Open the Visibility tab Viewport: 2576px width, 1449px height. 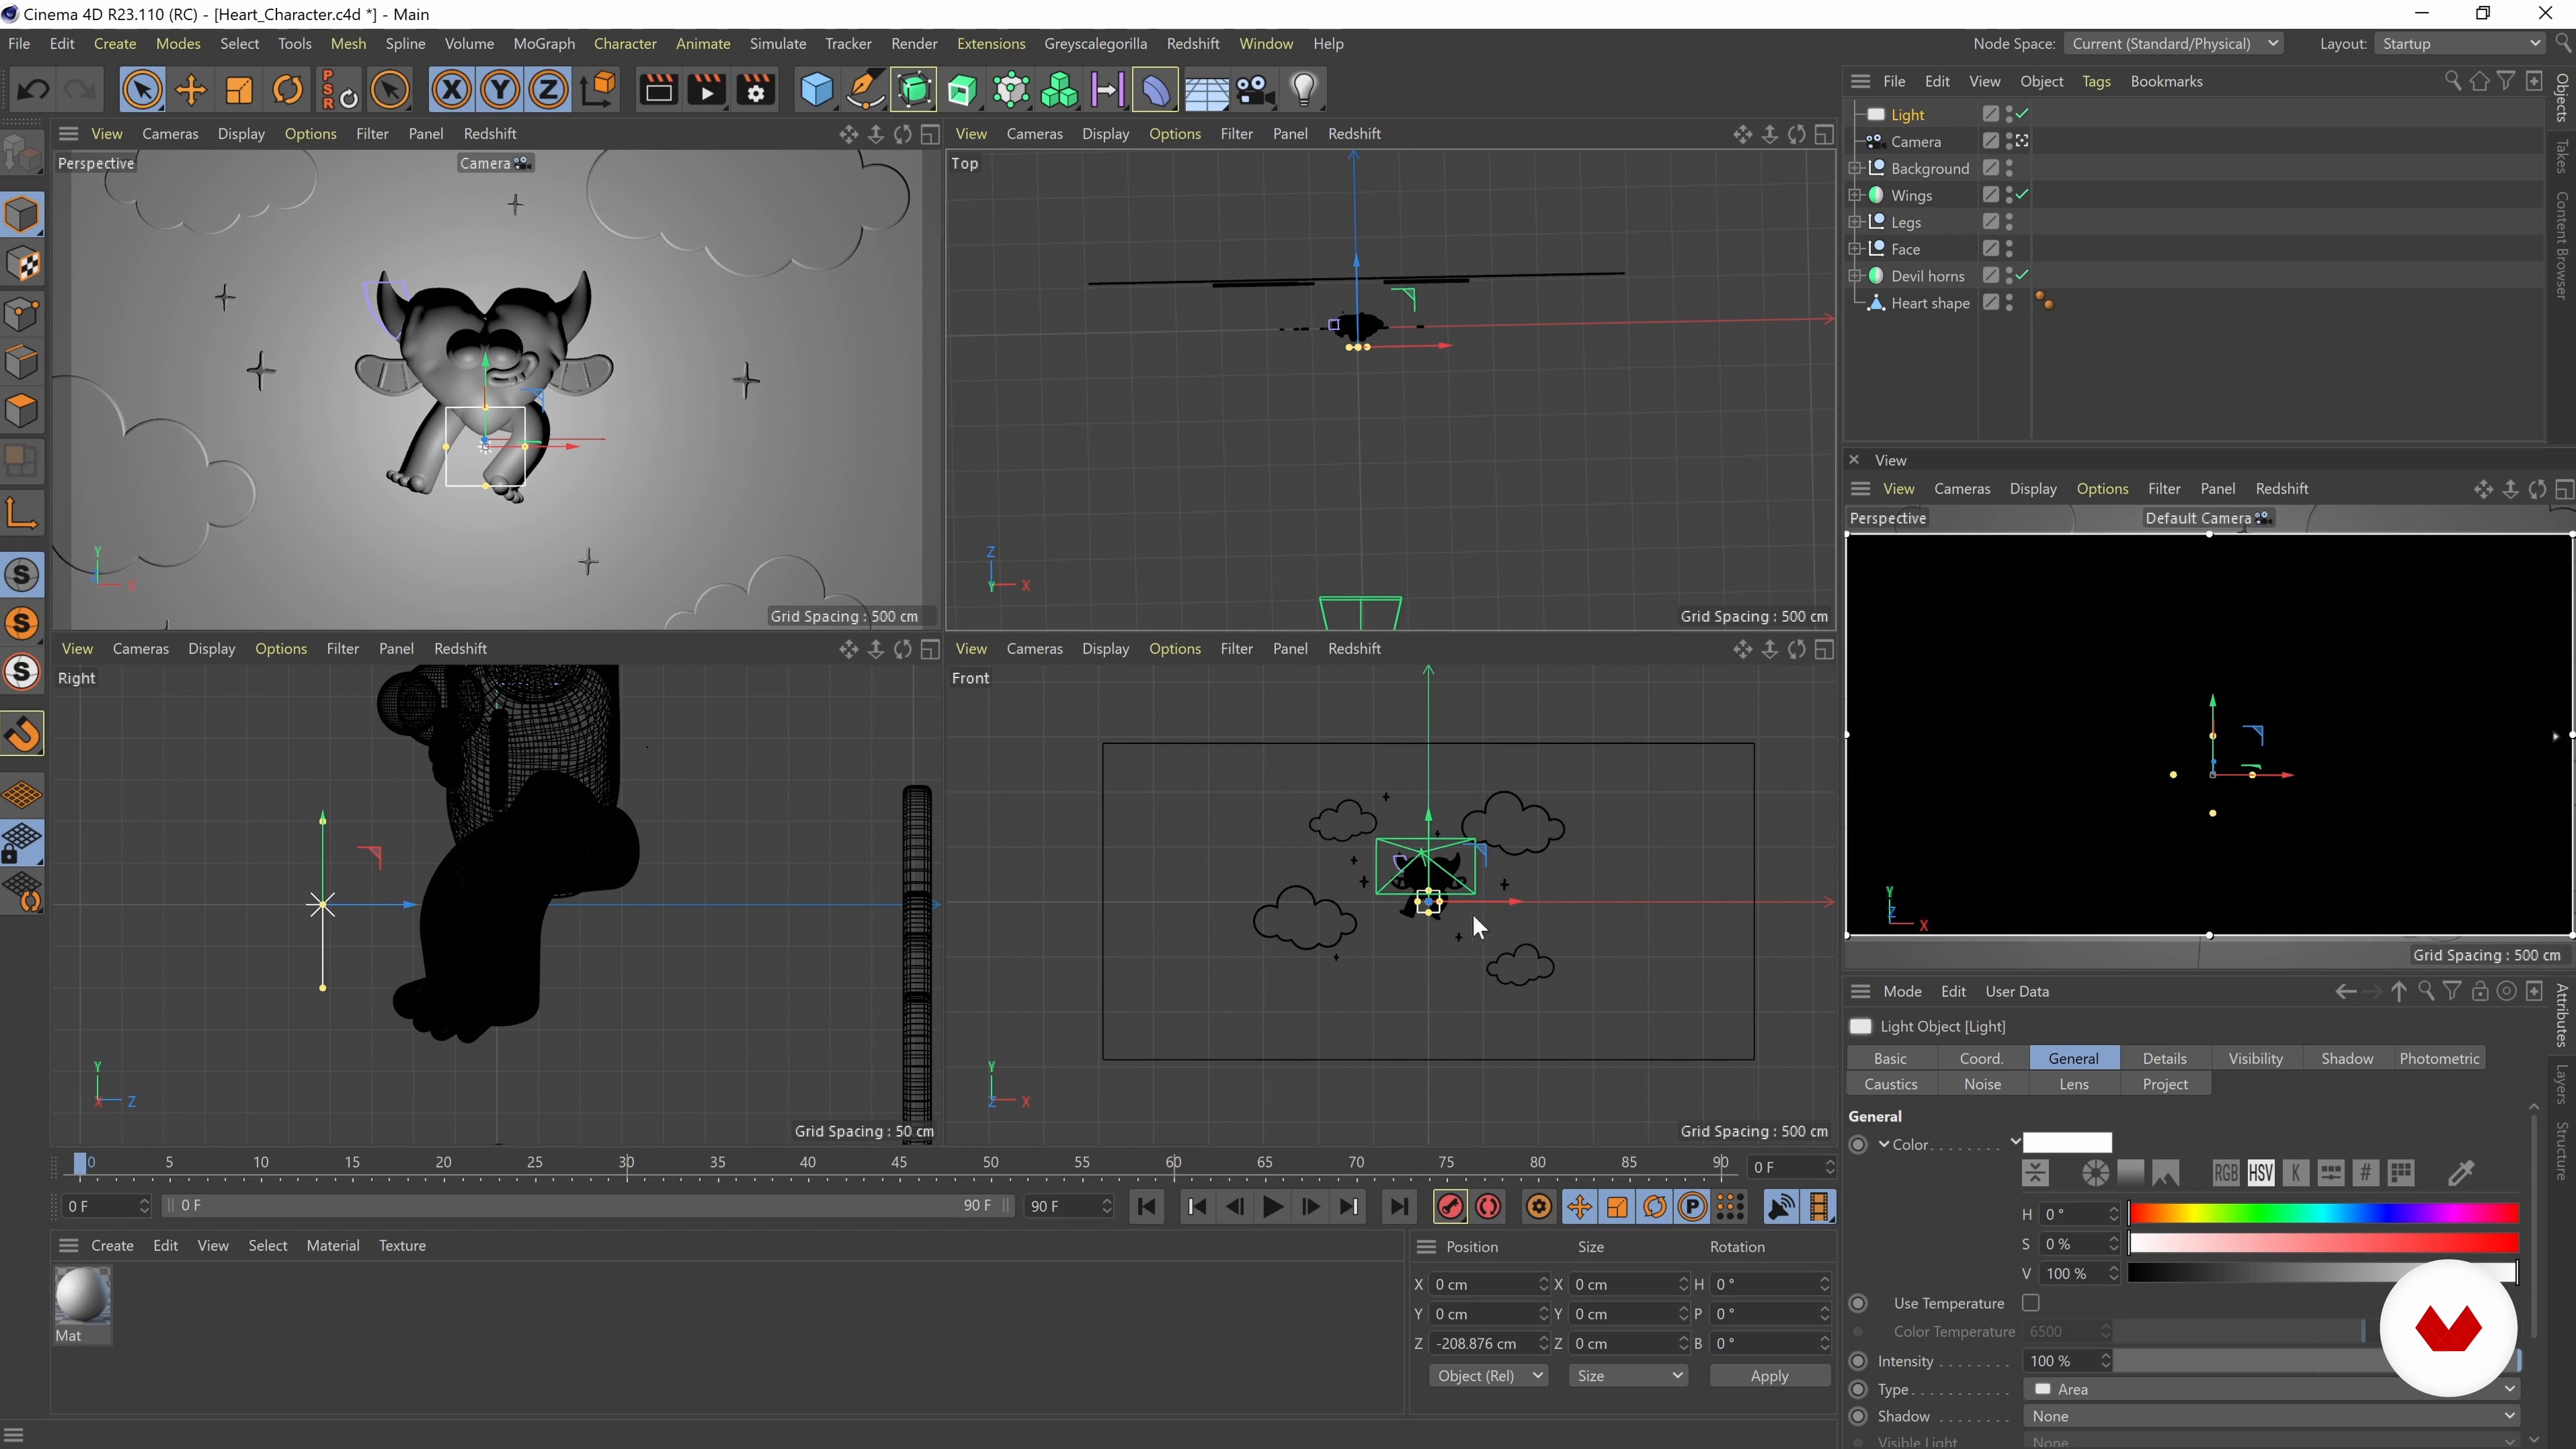pyautogui.click(x=2255, y=1058)
